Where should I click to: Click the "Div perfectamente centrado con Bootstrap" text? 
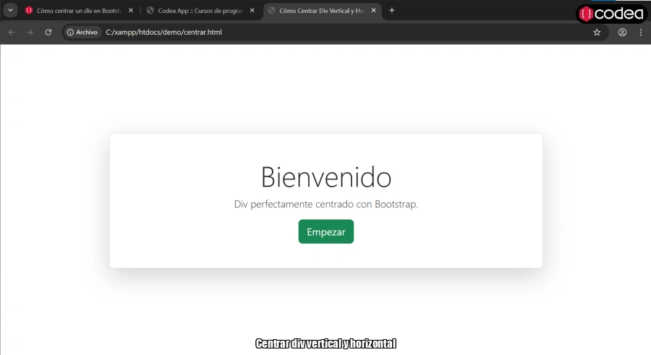325,205
